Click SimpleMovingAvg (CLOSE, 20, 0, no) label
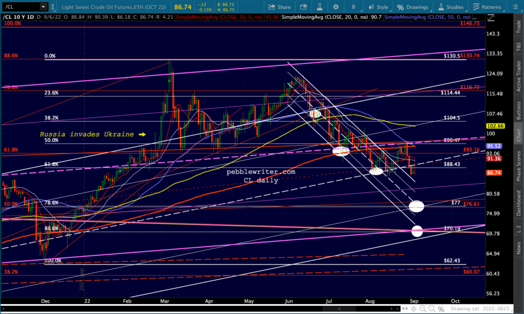 (x=324, y=17)
